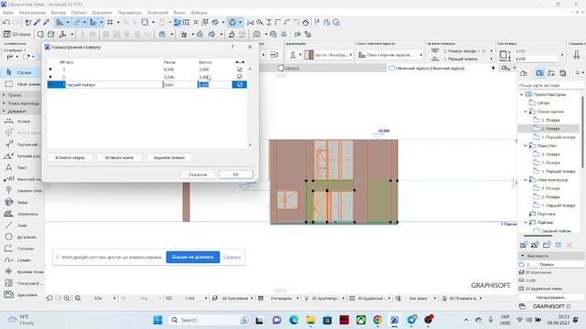Uncheck the checkbox for story 3 row
Image resolution: width=586 pixels, height=329 pixels.
click(240, 69)
